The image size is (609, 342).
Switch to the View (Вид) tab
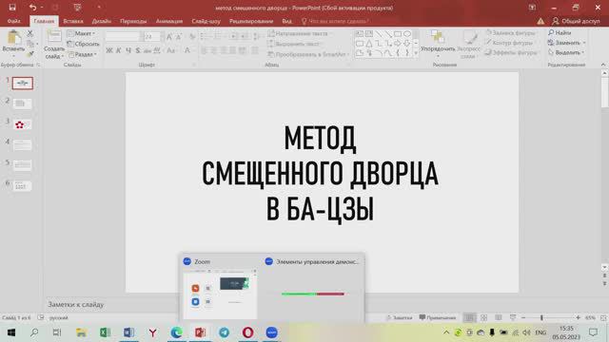(x=286, y=21)
